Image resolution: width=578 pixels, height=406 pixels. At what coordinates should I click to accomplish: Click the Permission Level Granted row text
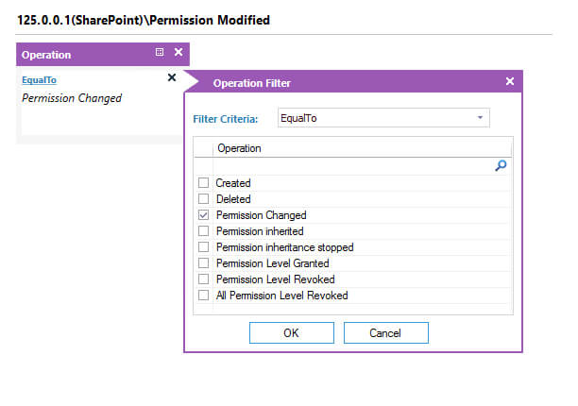pos(272,263)
